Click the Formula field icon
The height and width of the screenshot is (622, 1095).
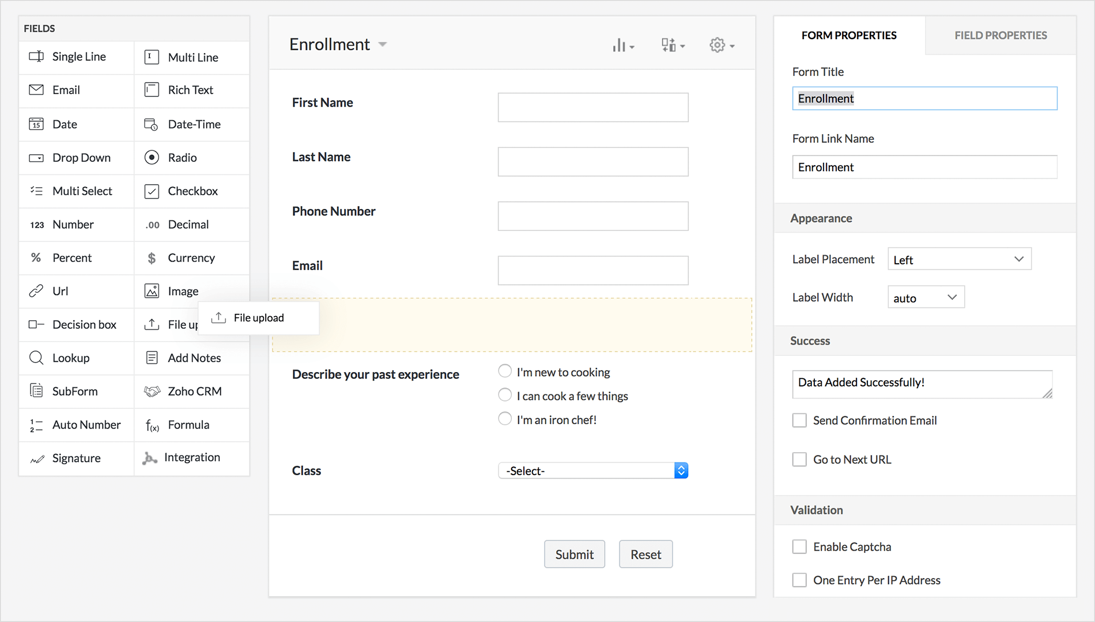click(152, 425)
